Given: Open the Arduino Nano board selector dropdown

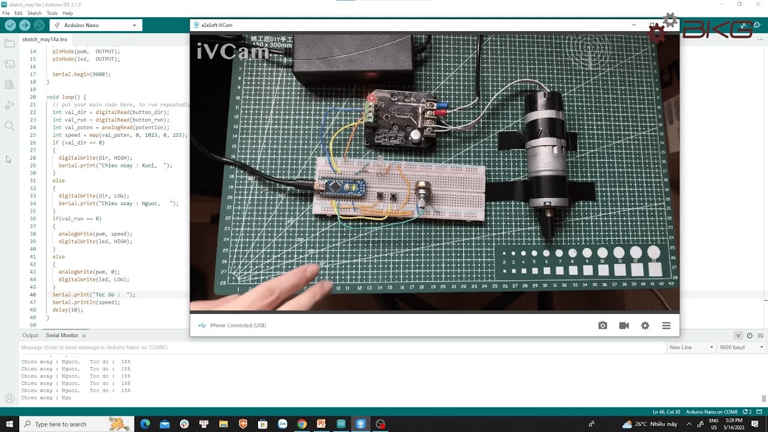Looking at the screenshot, I should pos(95,25).
